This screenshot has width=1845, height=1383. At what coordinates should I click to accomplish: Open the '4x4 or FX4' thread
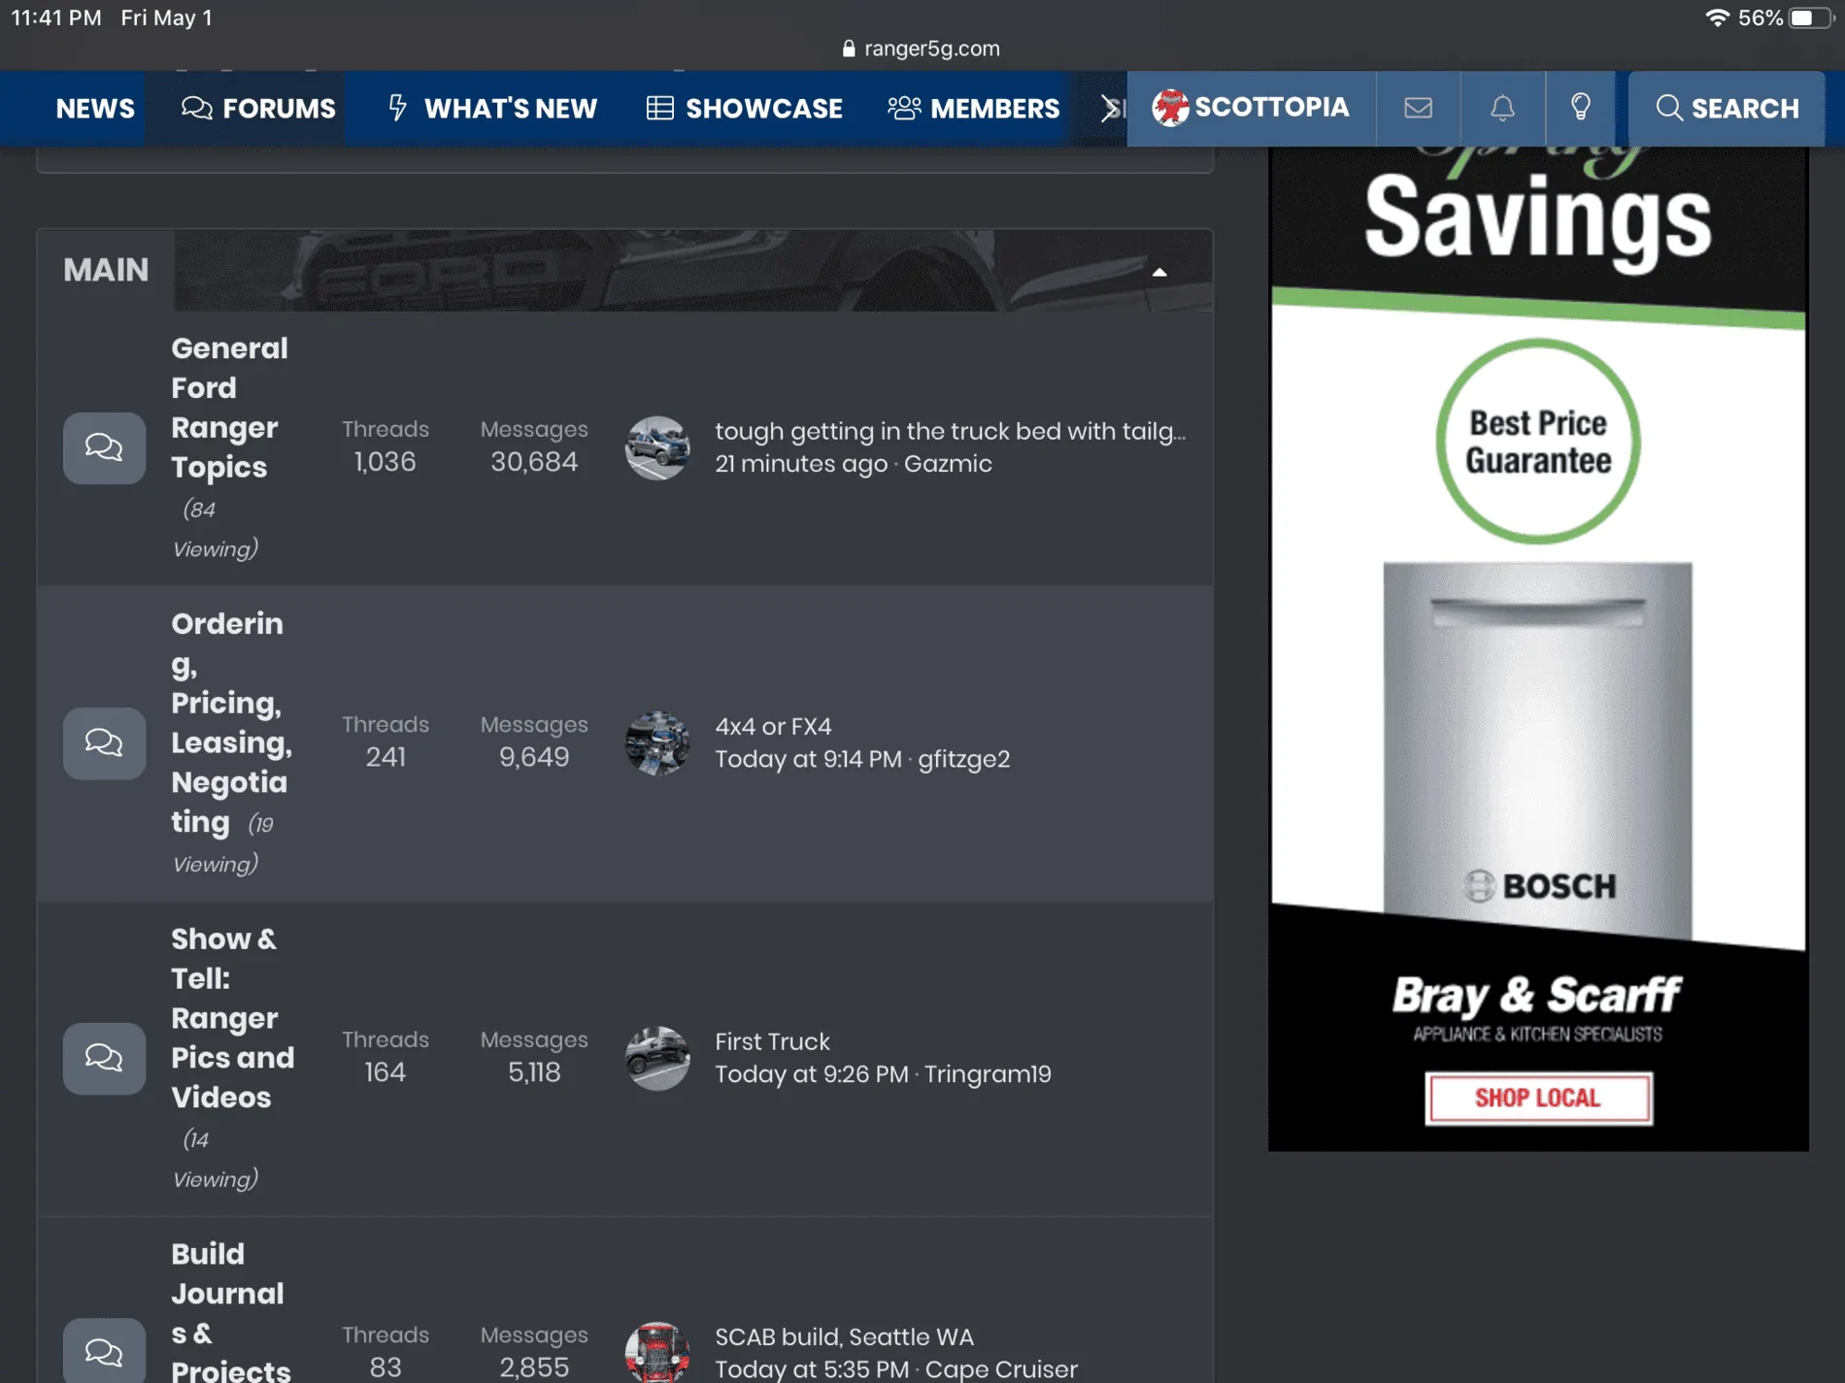click(x=773, y=726)
